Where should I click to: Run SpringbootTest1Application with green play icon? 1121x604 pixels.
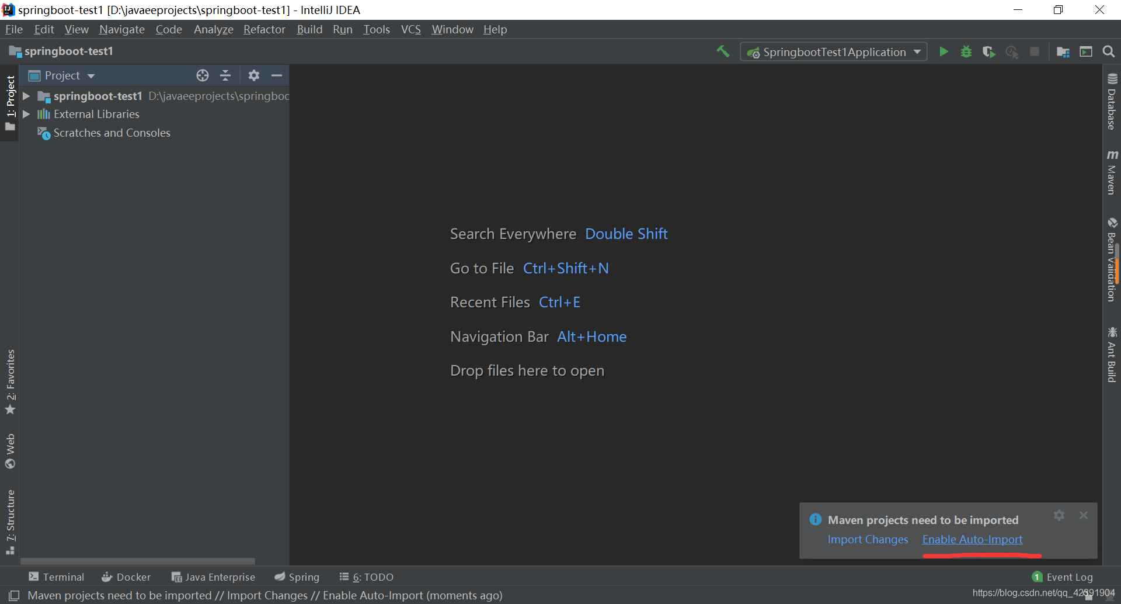(x=944, y=52)
